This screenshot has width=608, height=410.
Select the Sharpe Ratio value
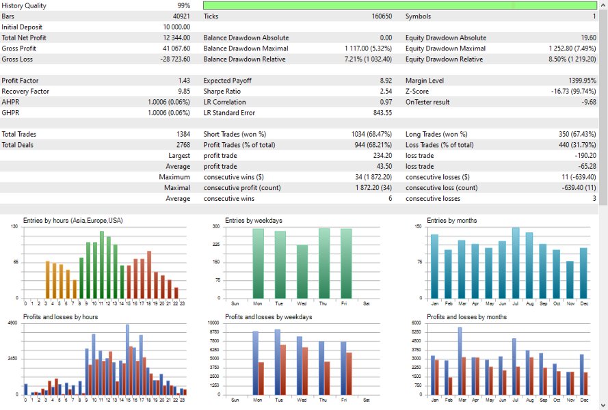click(x=384, y=91)
